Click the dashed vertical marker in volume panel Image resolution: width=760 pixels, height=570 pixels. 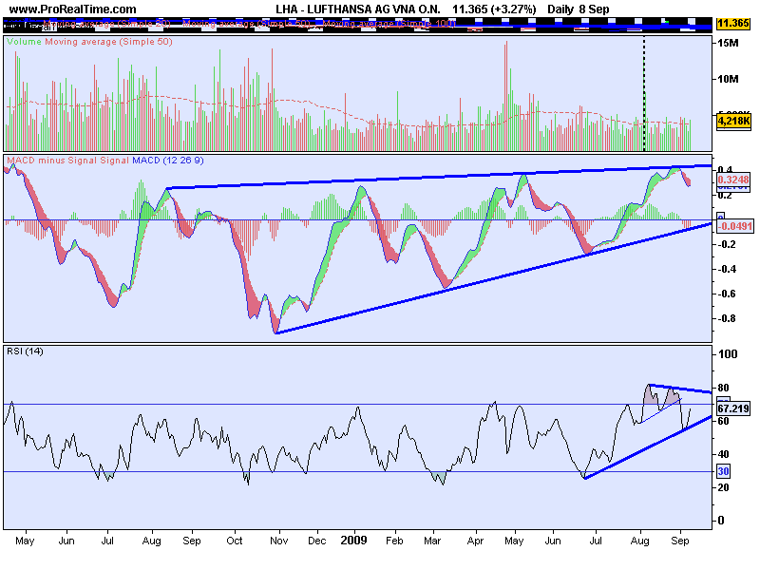pos(644,93)
